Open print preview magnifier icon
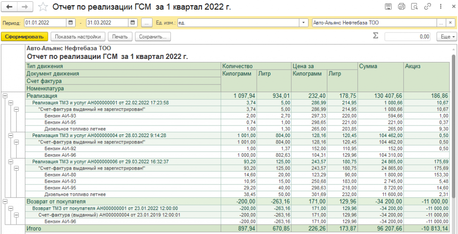The width and height of the screenshot is (458, 234). coord(414,7)
